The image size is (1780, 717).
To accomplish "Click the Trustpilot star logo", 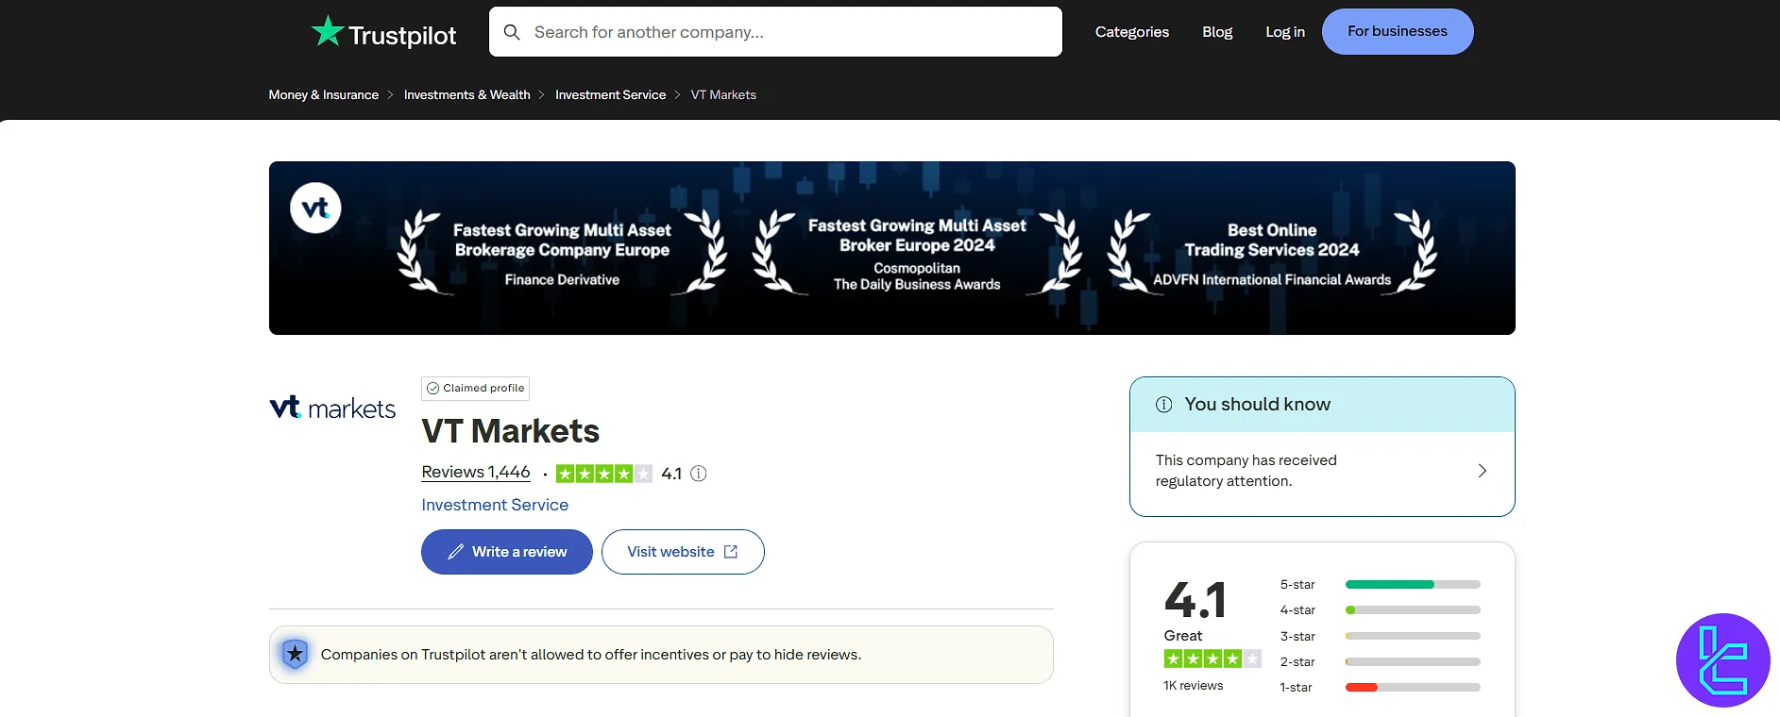I will [328, 32].
